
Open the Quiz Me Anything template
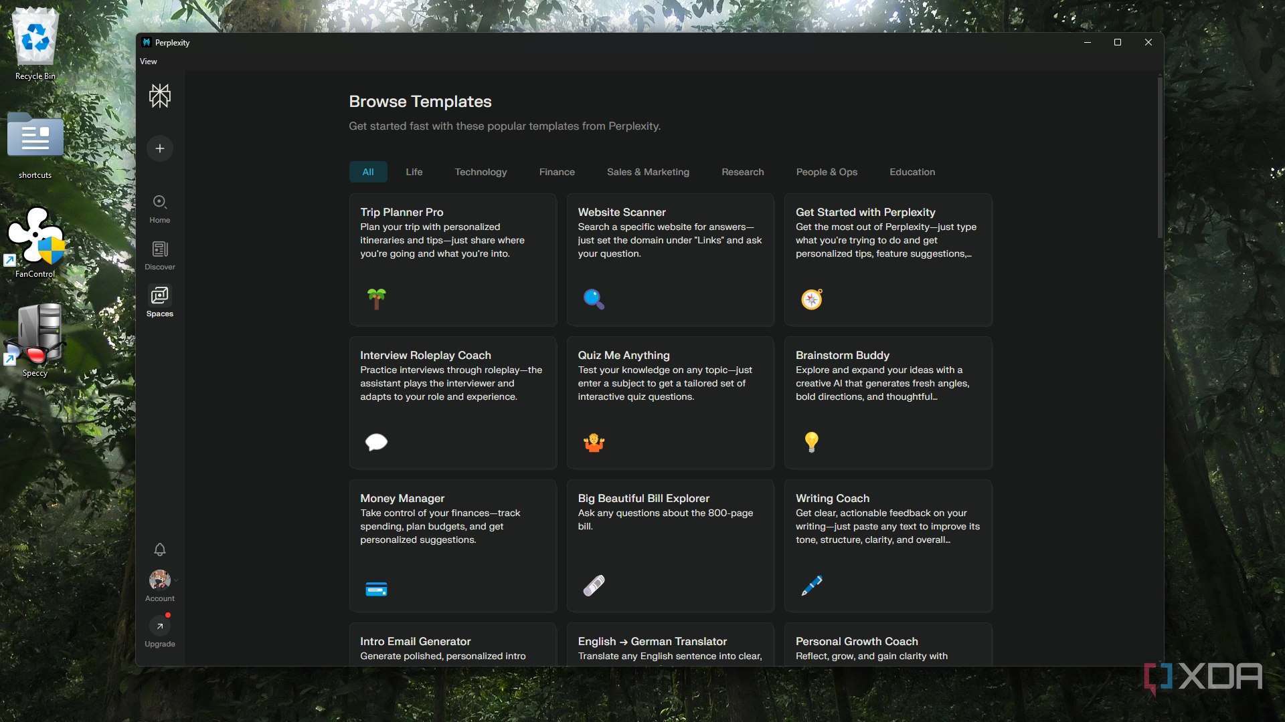(671, 402)
